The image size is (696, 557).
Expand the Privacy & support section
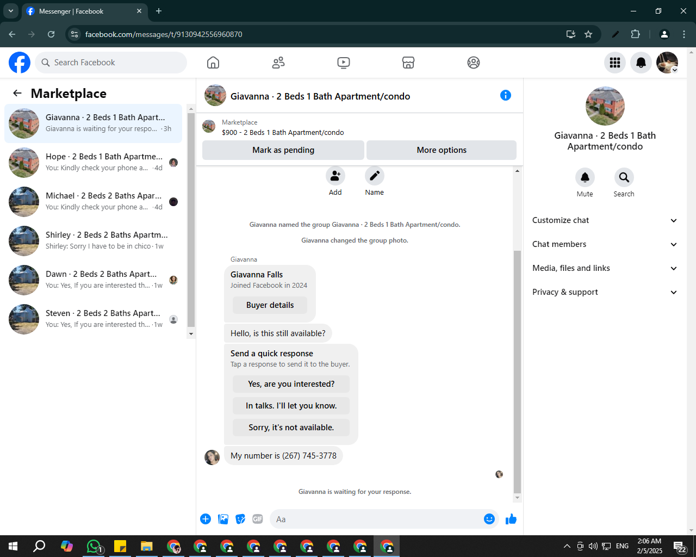[x=605, y=292]
